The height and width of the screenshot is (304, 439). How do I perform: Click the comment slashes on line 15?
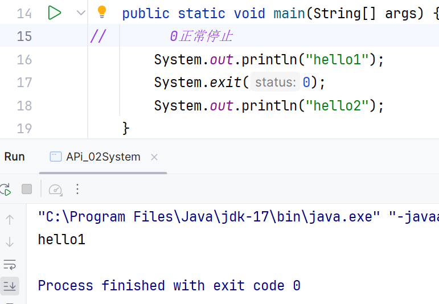point(98,36)
